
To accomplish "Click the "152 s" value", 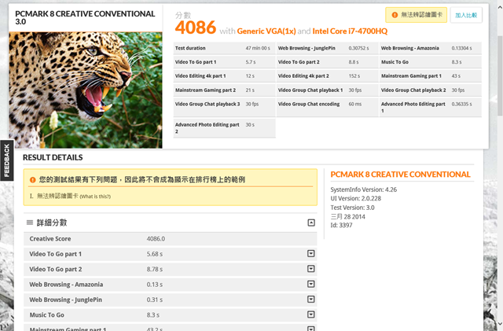I will (354, 76).
